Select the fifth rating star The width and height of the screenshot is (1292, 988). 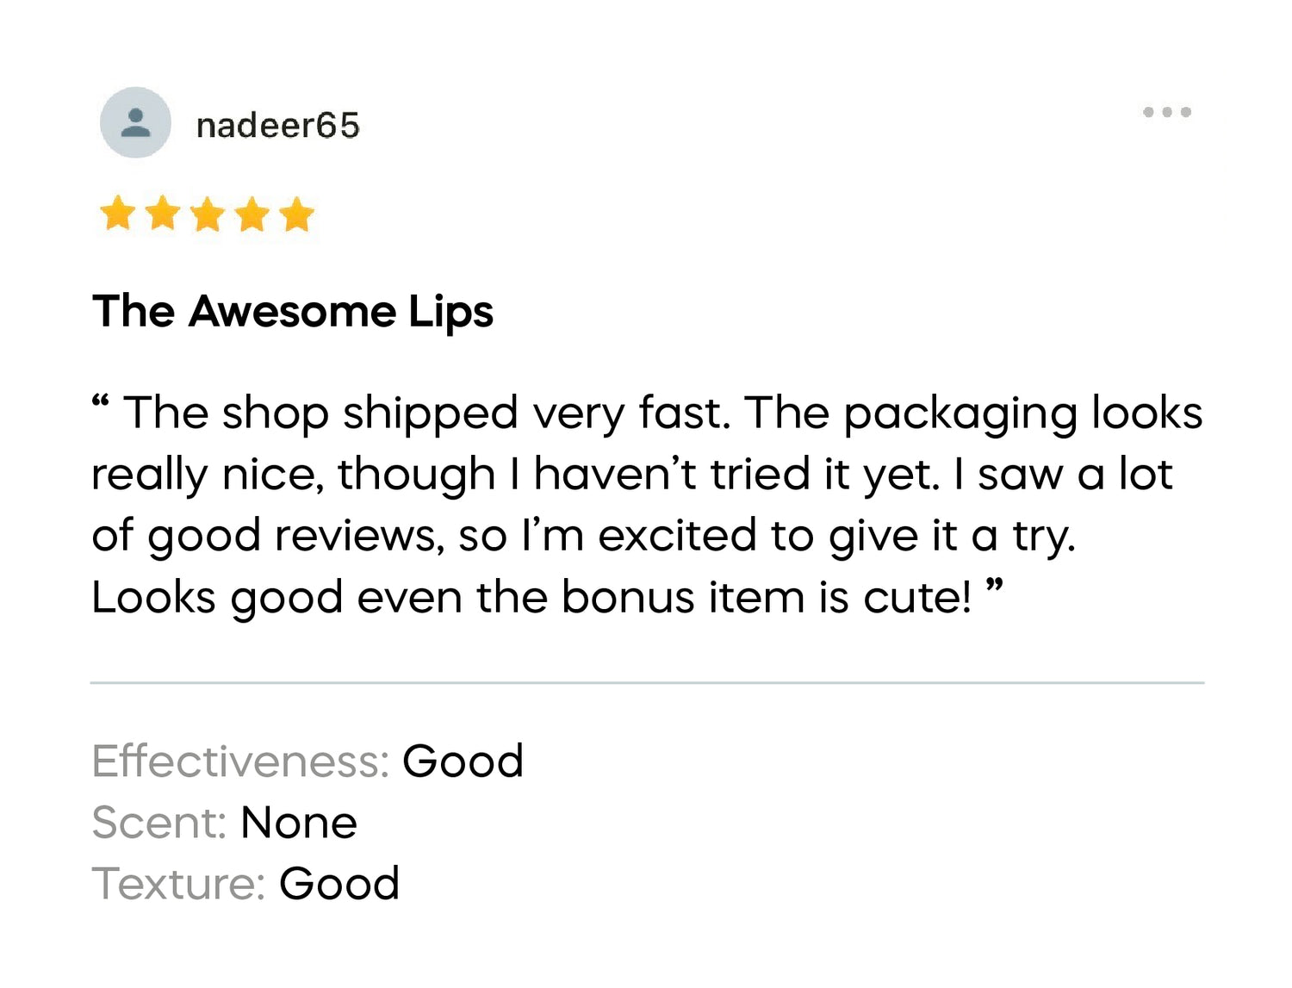pos(296,214)
